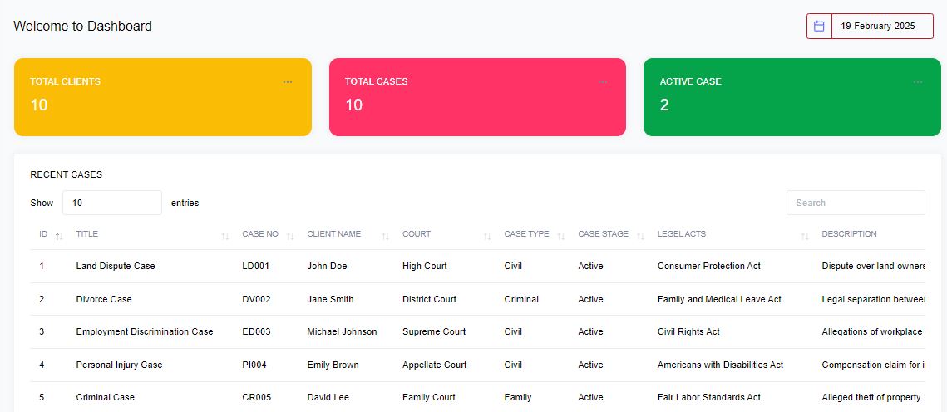Open the show entries count selector
The width and height of the screenshot is (947, 412).
pos(111,203)
